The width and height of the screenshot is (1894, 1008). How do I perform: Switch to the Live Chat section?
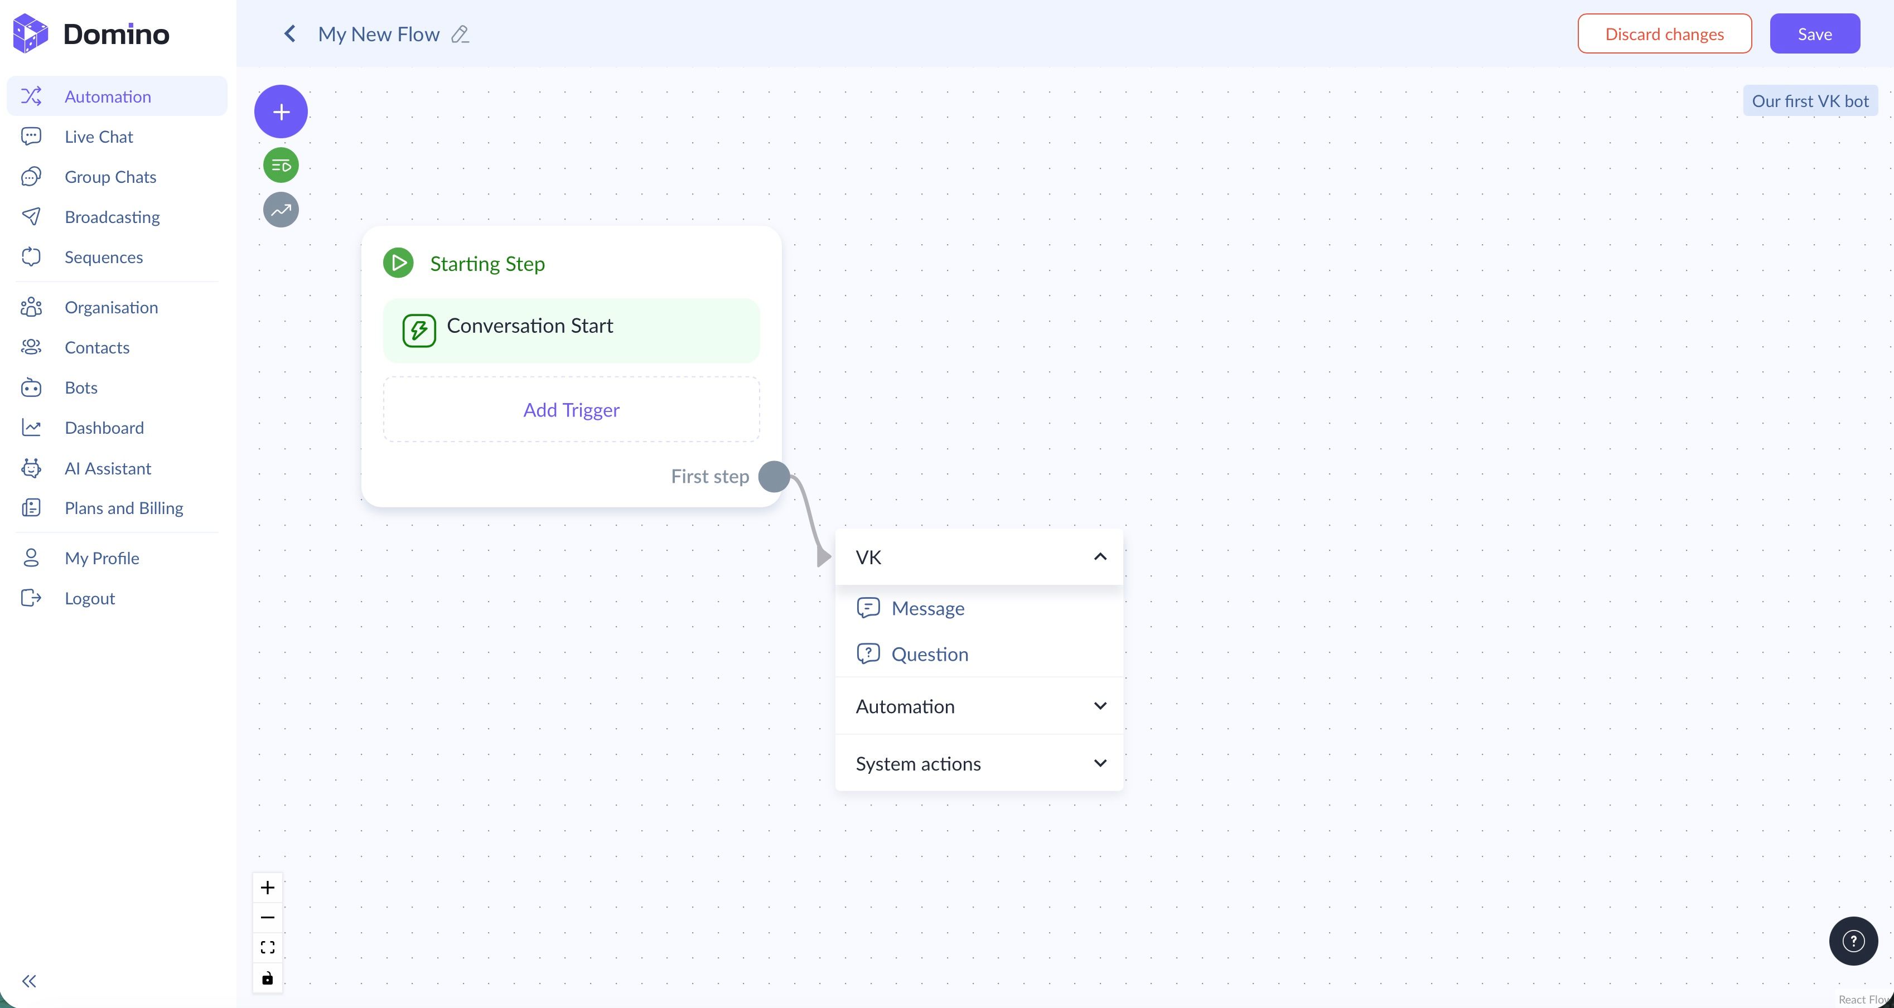pyautogui.click(x=99, y=136)
